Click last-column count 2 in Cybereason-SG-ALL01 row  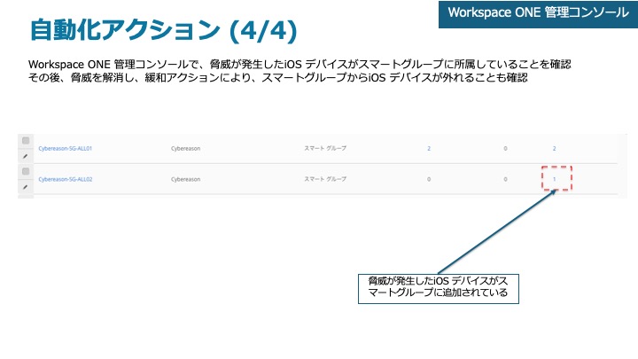point(554,149)
